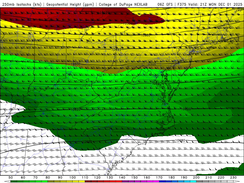Click the 90 value on color scale

pyautogui.click(x=60, y=178)
